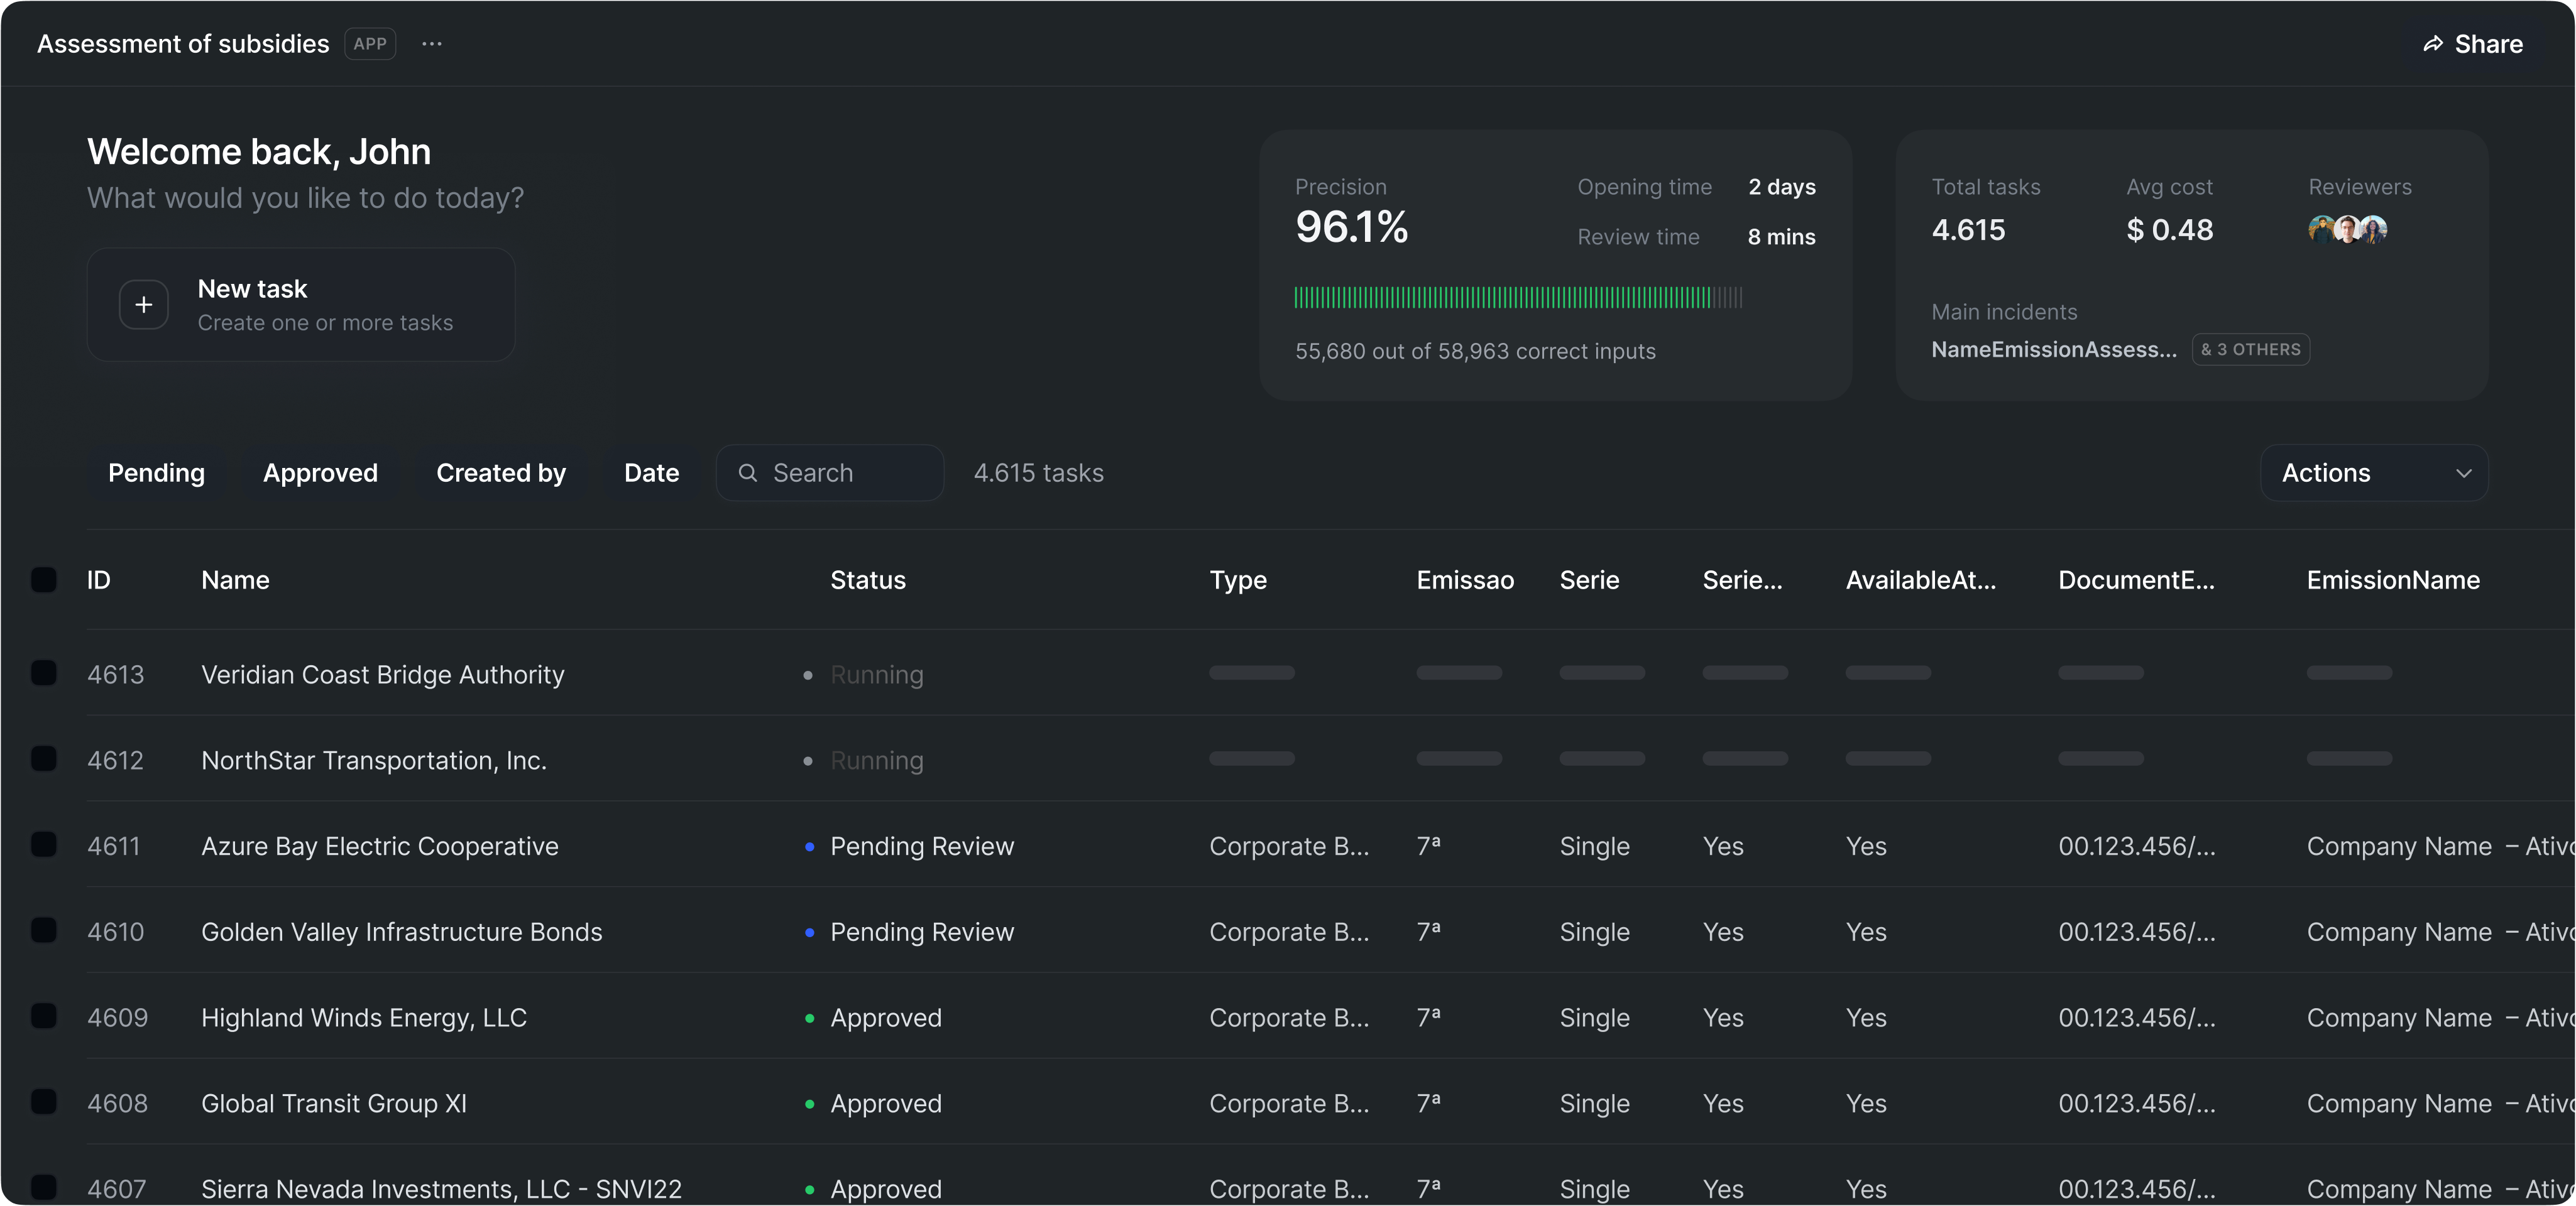Click the share arrow icon
Viewport: 2576px width, 1206px height.
[x=2433, y=44]
